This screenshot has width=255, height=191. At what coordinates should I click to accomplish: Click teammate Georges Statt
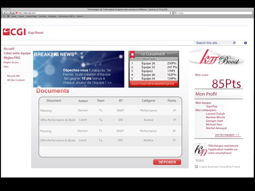pos(214,121)
